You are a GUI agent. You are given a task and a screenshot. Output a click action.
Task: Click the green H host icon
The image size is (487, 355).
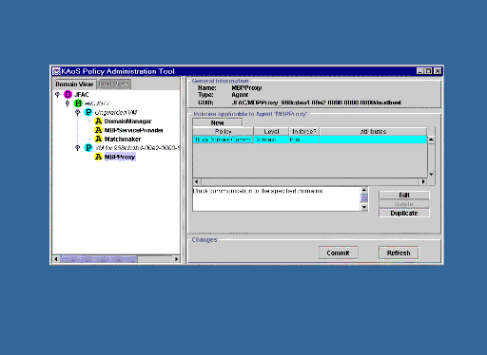point(78,103)
